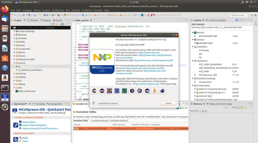The width and height of the screenshot is (258, 143).
Task: Collapse the Boards node in SDK Details
Action: 193,32
